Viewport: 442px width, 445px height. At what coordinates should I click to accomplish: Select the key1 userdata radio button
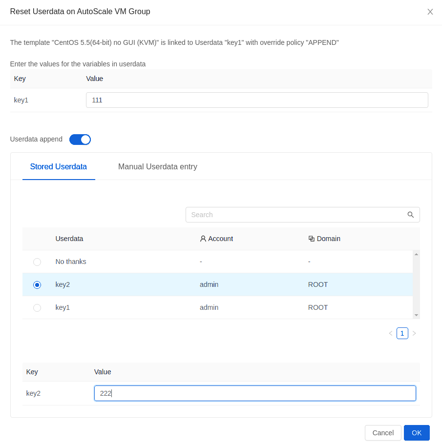(x=37, y=307)
